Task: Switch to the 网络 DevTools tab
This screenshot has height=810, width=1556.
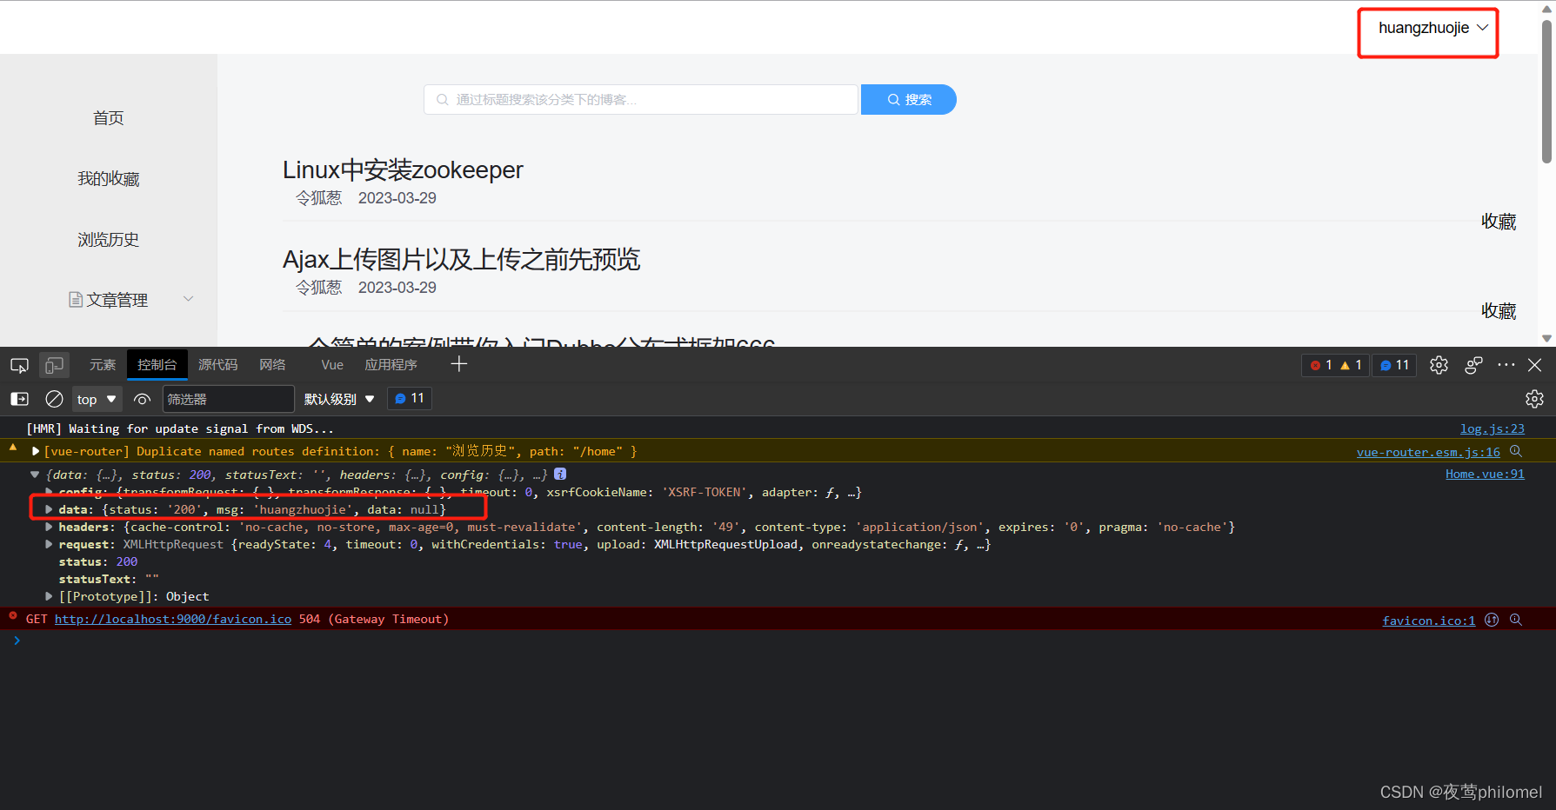Action: pyautogui.click(x=271, y=364)
